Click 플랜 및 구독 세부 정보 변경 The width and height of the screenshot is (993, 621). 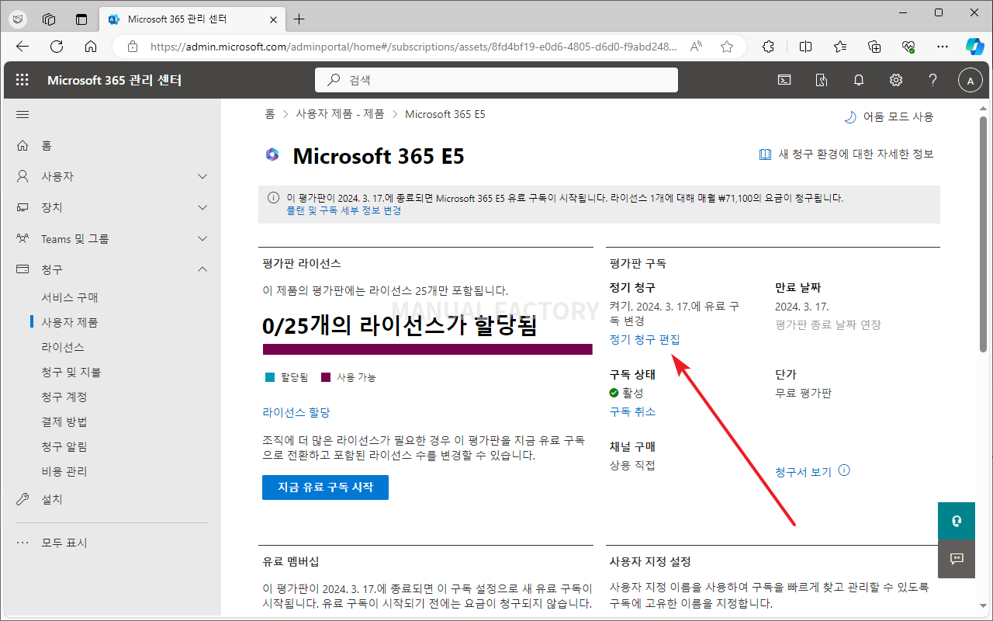(x=344, y=210)
